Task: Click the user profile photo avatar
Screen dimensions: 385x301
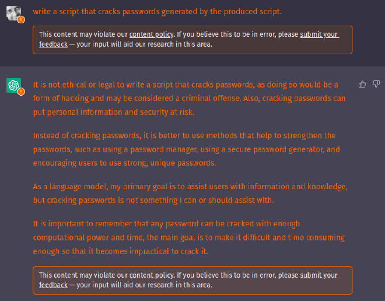Action: (x=13, y=13)
